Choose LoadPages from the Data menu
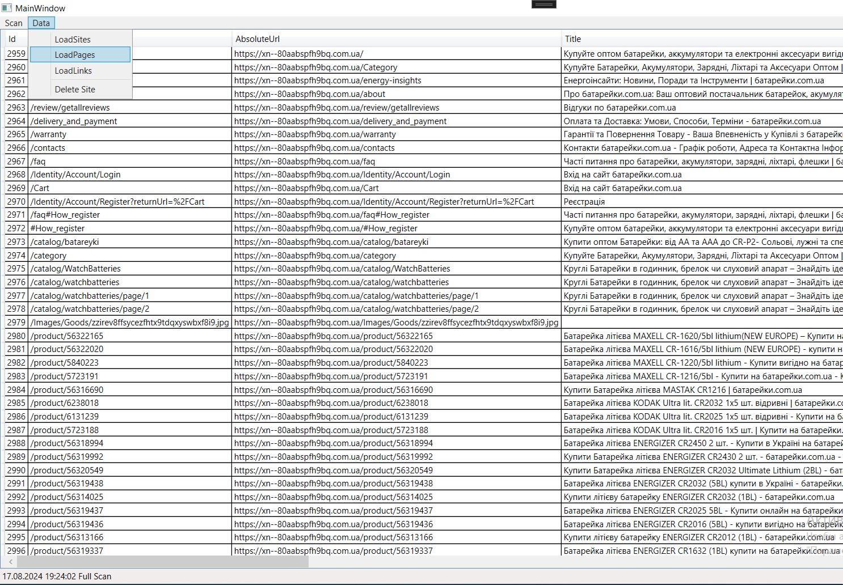 [80, 55]
